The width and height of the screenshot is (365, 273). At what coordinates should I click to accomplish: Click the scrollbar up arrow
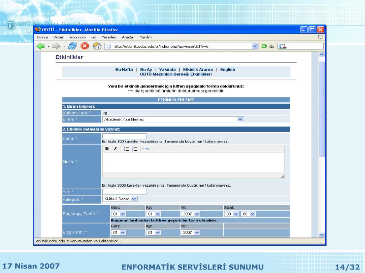(322, 54)
